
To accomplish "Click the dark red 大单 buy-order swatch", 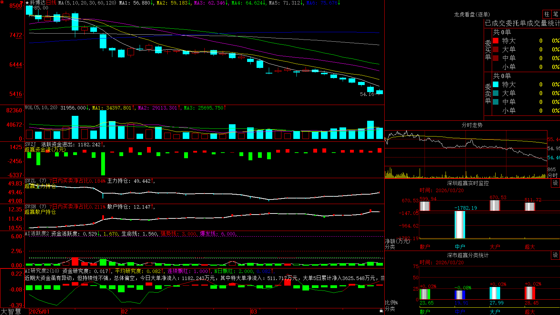I will [496, 49].
